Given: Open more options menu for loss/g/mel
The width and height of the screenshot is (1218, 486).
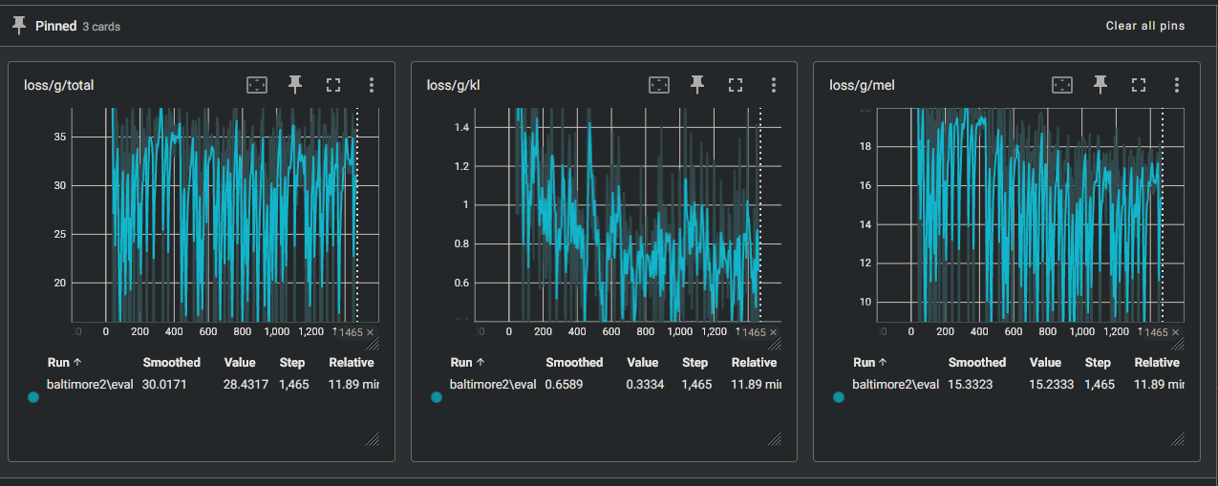Looking at the screenshot, I should pyautogui.click(x=1177, y=85).
